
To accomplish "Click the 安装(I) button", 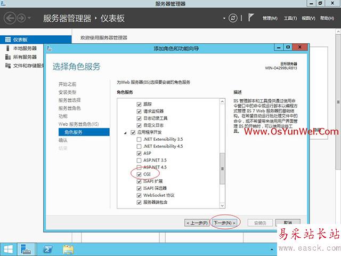I will tap(260, 223).
